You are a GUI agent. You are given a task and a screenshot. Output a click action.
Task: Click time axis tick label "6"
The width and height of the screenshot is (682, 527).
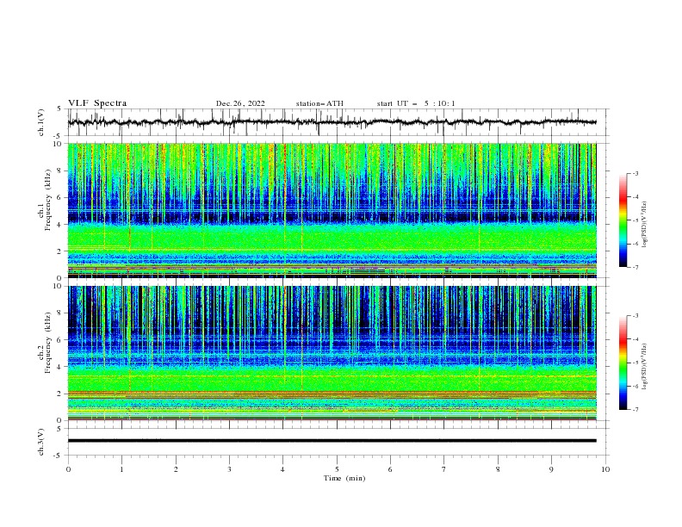click(390, 469)
